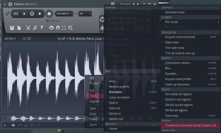Click the wrench tools icon

pos(35,28)
